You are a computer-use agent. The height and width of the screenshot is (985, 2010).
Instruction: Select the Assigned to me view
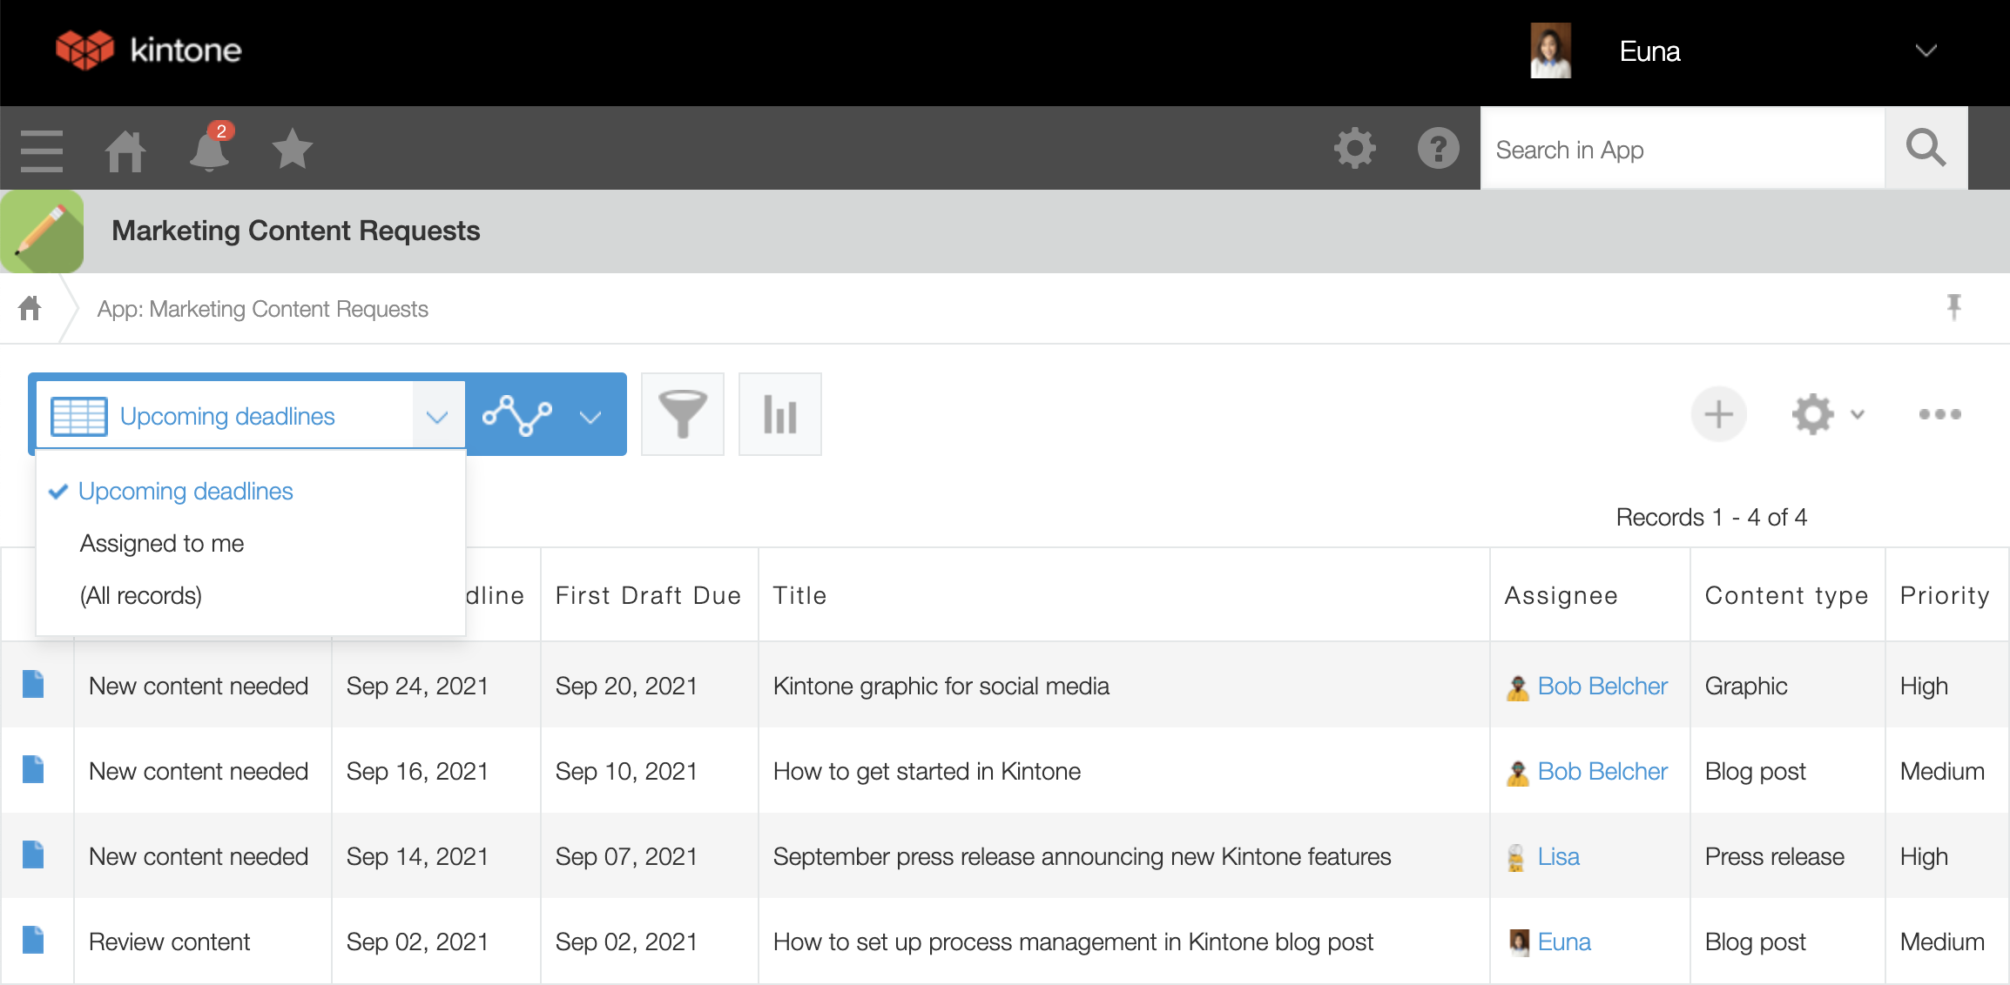point(162,544)
